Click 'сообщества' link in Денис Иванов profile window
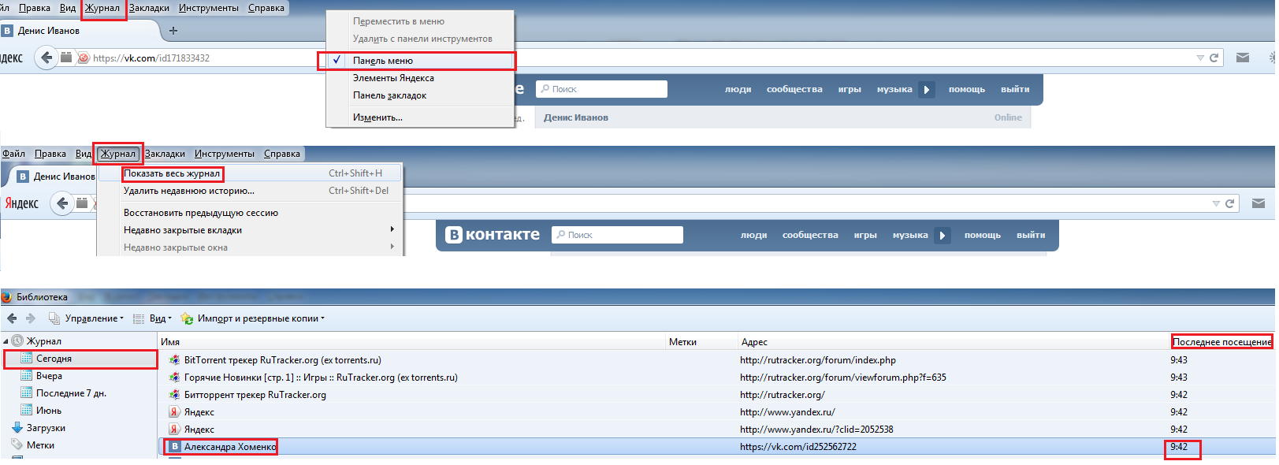Screen dimensions: 1279x465 coord(794,89)
